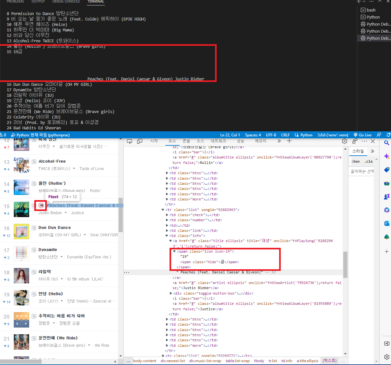Switch to the OUTPUT panel tab
The width and height of the screenshot is (391, 365).
(x=38, y=2)
